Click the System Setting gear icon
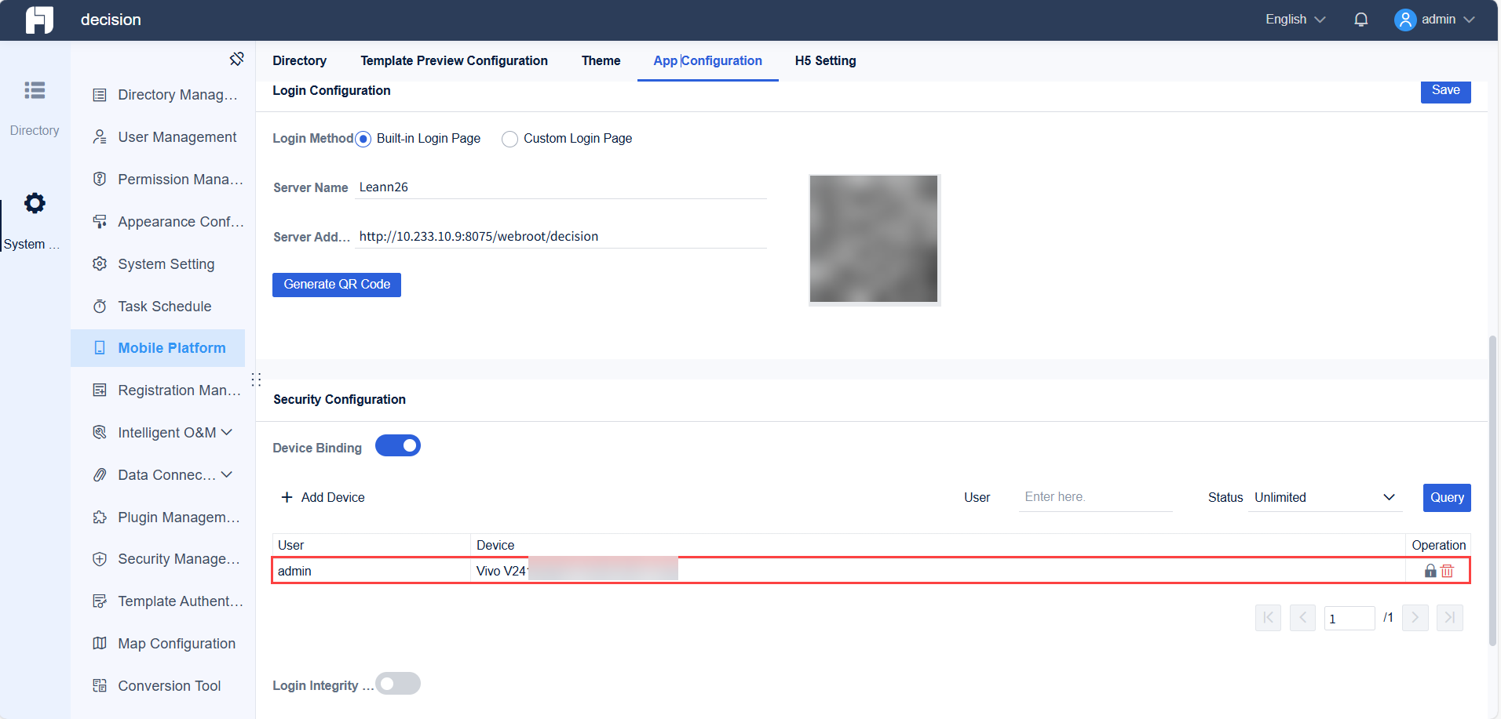 pos(100,264)
